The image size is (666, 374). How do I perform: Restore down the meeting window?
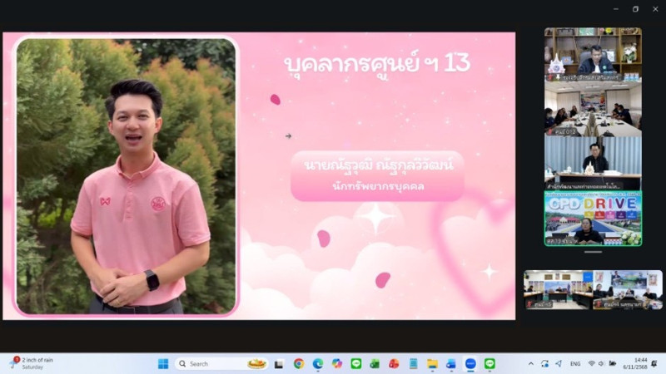click(x=635, y=9)
